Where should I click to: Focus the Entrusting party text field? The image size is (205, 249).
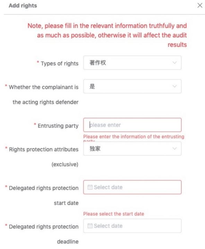(132, 125)
